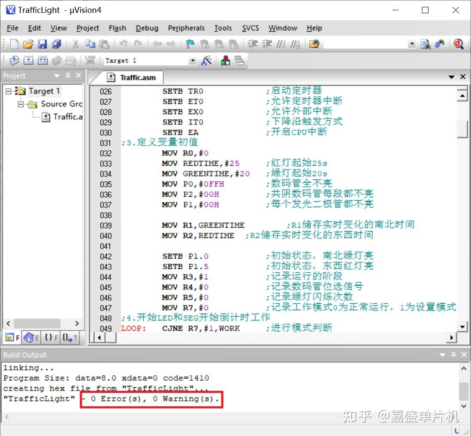The image size is (471, 436).
Task: Collapse the Target 1 tree node
Action: (x=9, y=91)
